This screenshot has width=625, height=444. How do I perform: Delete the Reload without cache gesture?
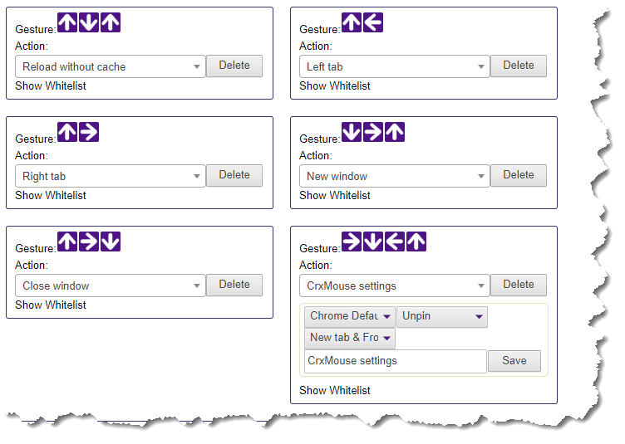(234, 66)
